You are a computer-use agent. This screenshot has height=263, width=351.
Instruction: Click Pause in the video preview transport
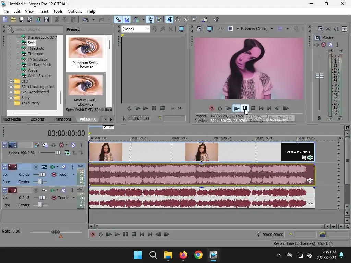click(x=245, y=109)
